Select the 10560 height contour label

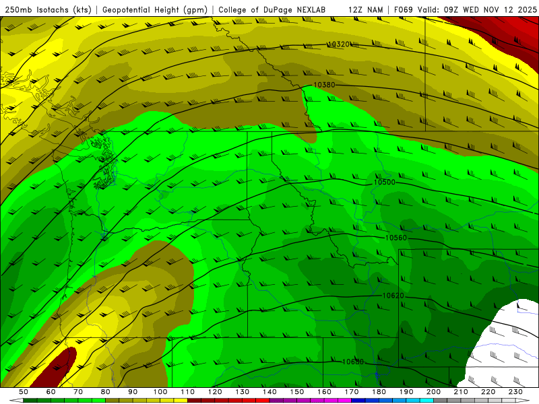point(395,238)
